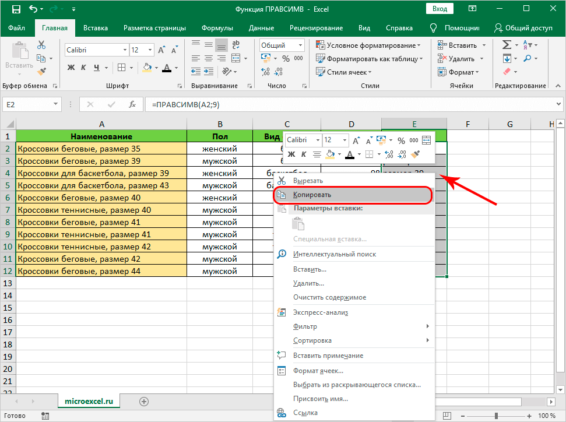
Task: Increase decimal places in the ribbon
Action: click(265, 72)
